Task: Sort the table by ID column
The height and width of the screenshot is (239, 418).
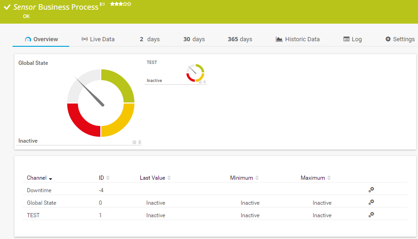Action: click(108, 178)
